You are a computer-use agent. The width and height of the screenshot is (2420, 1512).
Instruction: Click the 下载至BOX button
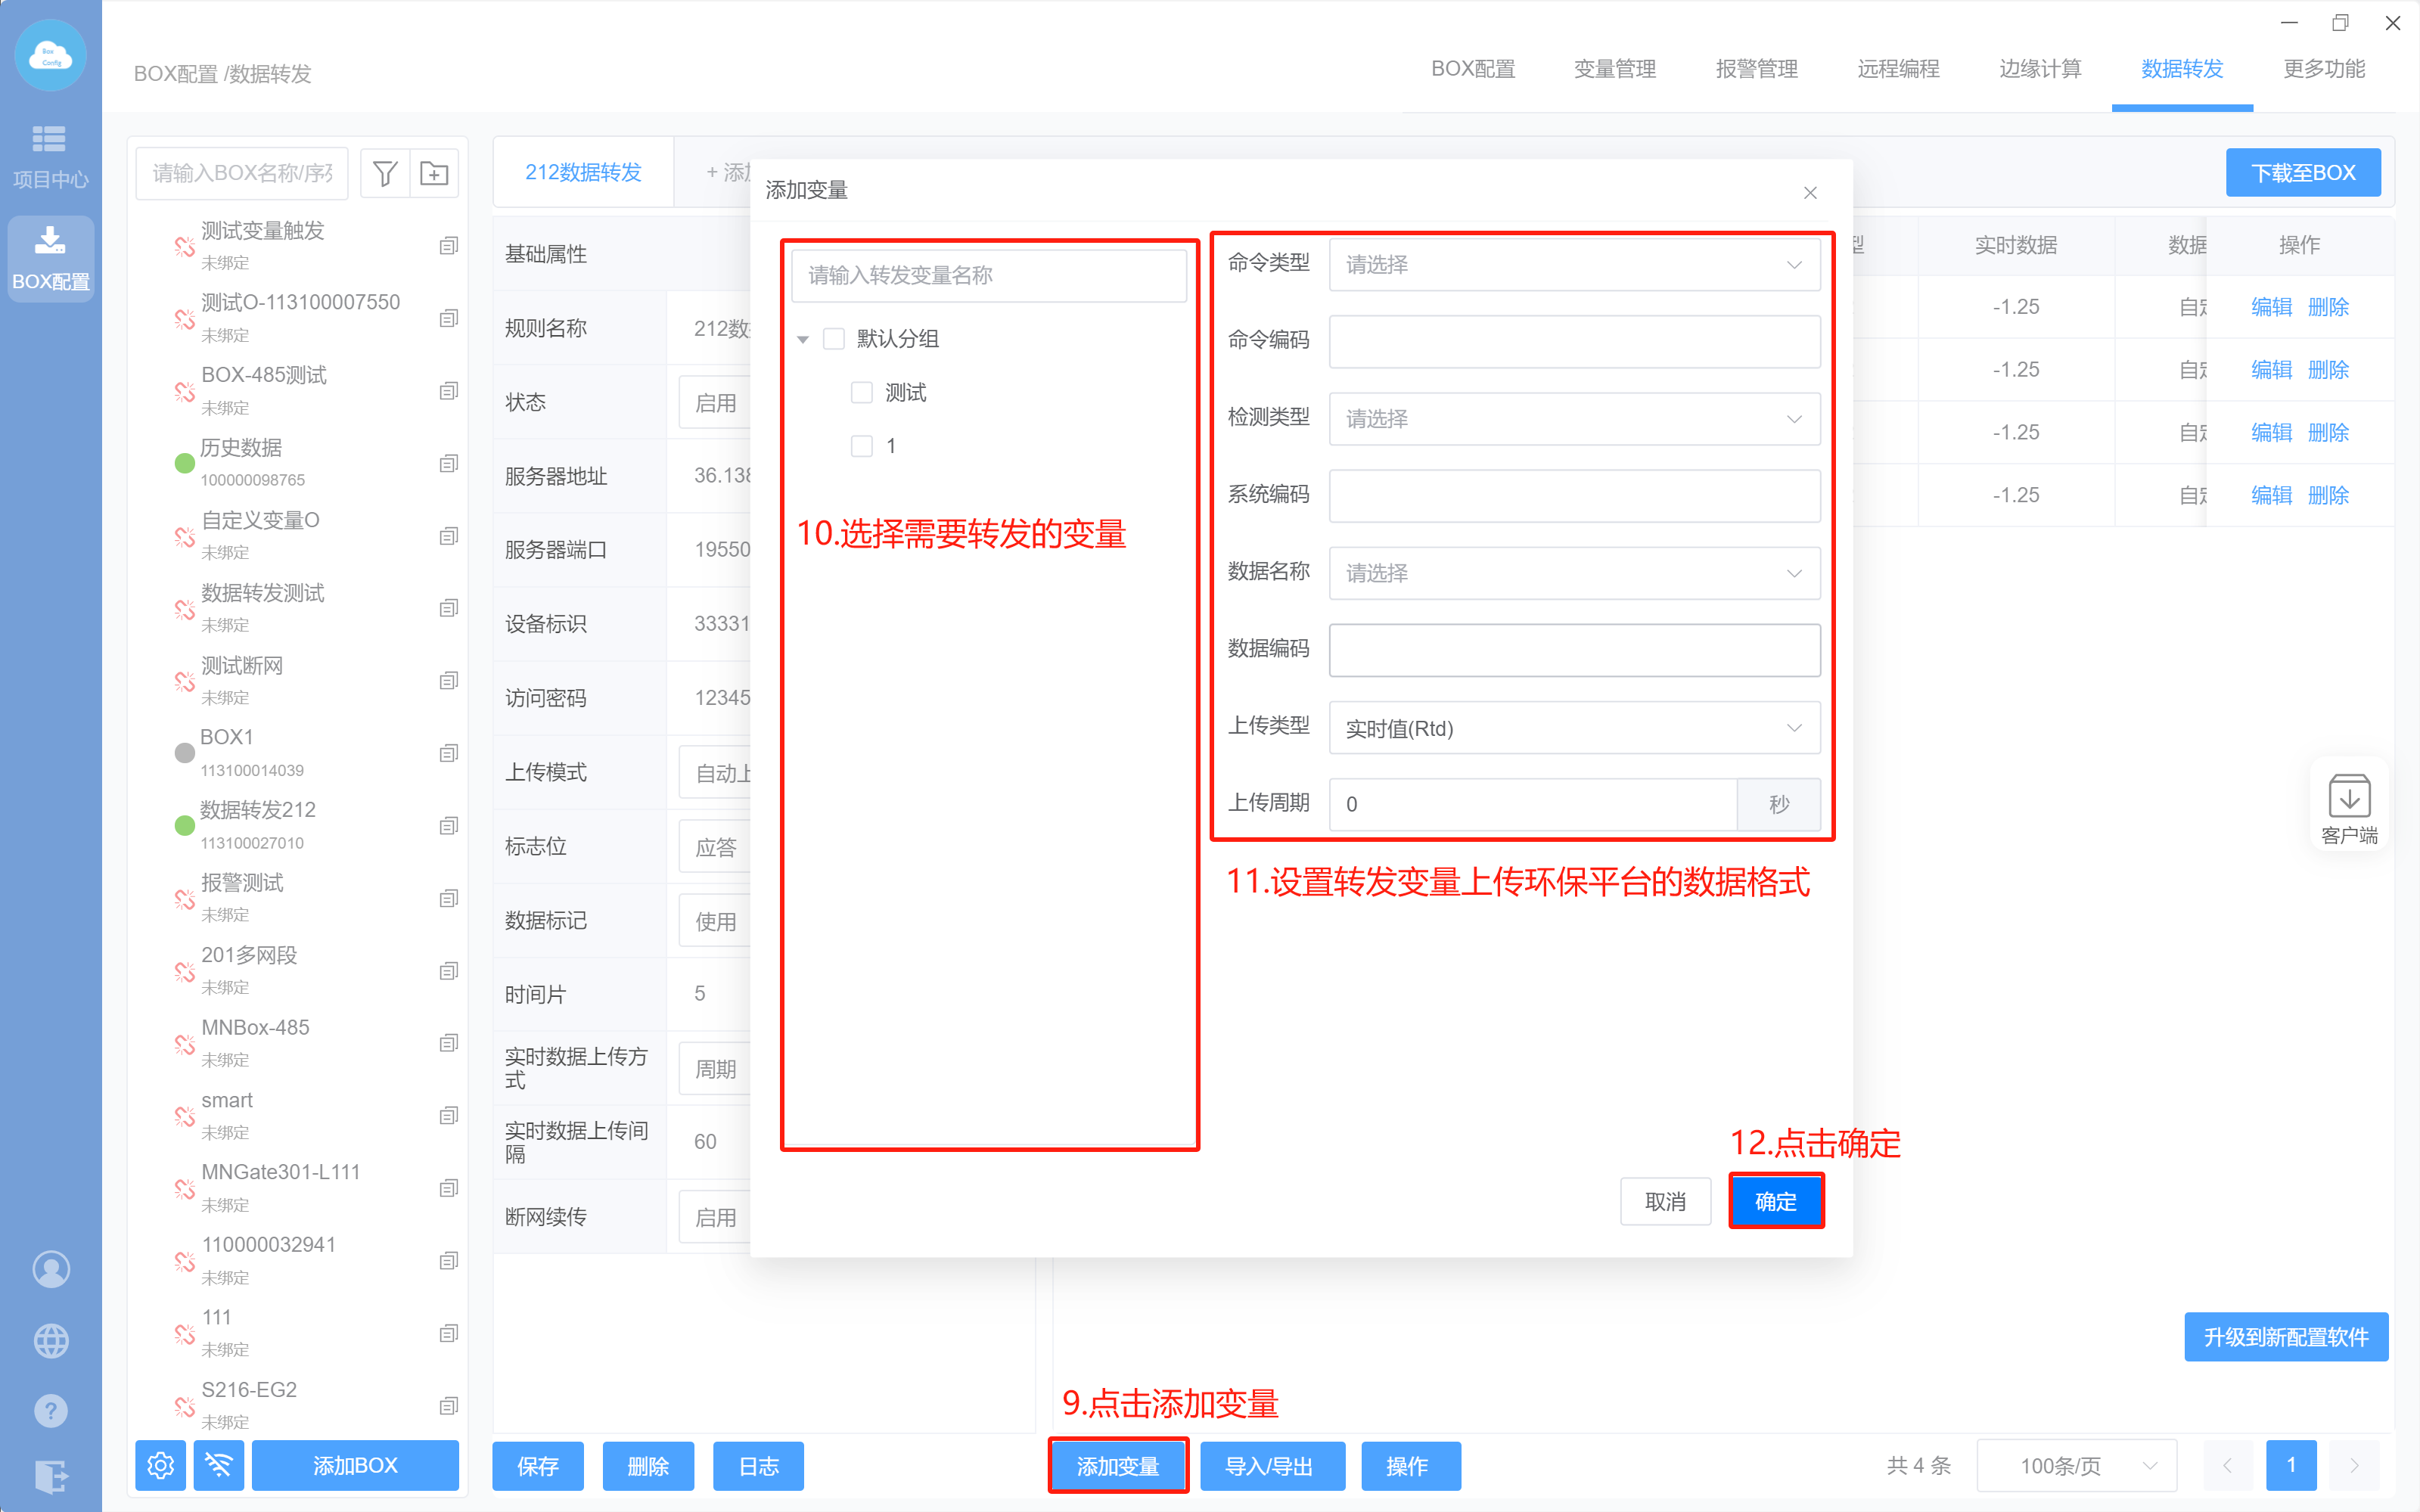click(x=2302, y=173)
